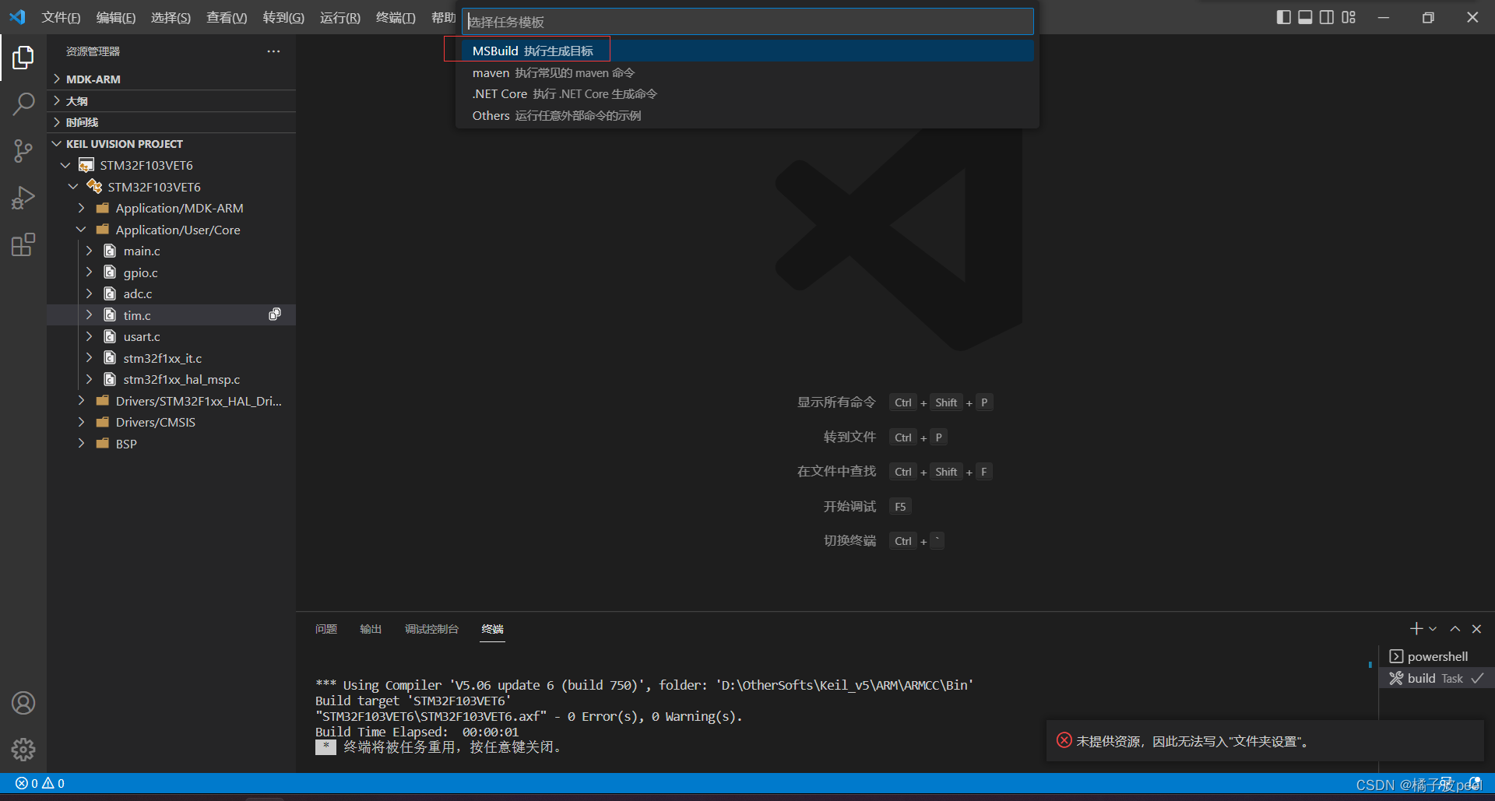1495x801 pixels.
Task: Click the task template search input field
Action: tap(747, 21)
